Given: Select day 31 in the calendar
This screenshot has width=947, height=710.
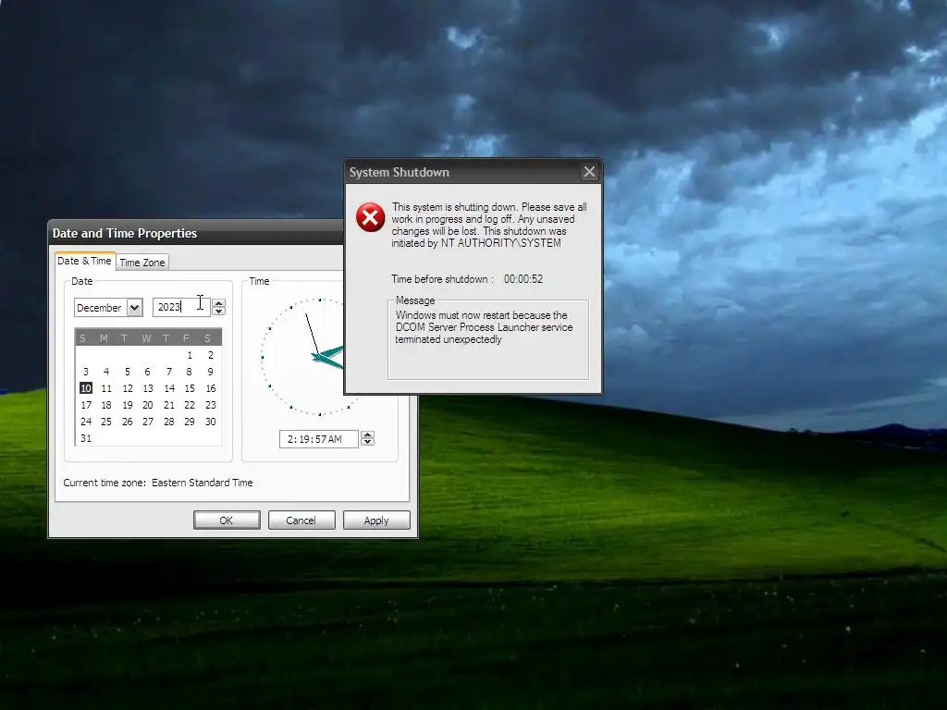Looking at the screenshot, I should (x=86, y=438).
